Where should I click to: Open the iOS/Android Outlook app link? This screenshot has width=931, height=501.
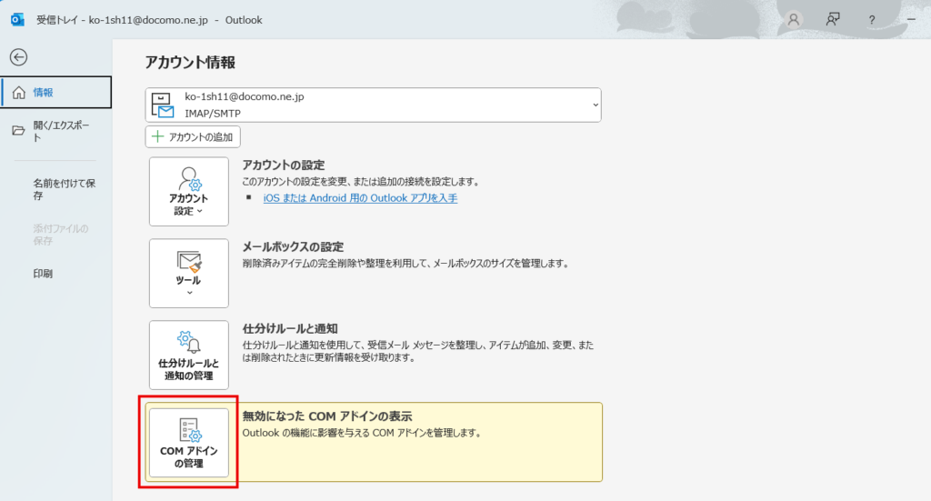tap(360, 197)
